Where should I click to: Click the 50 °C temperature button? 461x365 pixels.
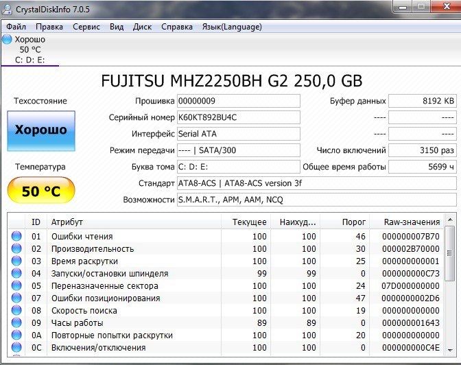pyautogui.click(x=41, y=191)
